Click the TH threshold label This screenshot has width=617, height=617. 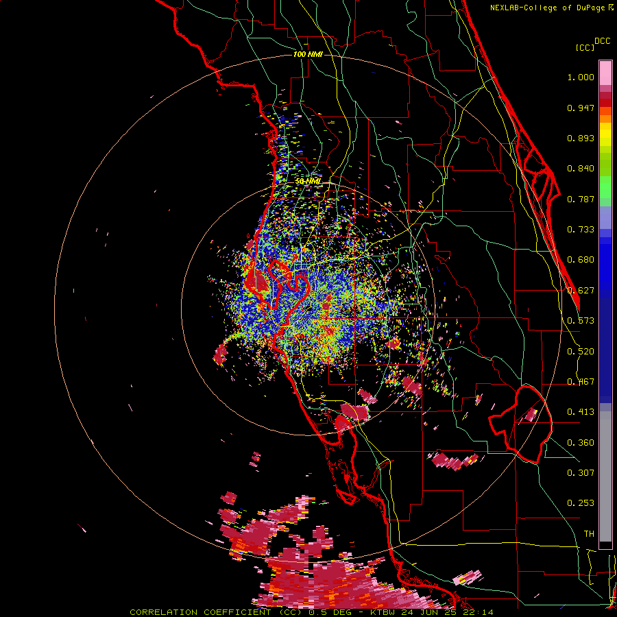[x=589, y=534]
